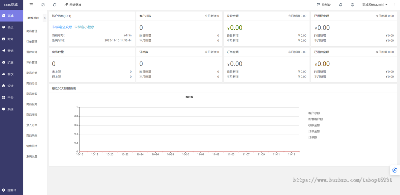Click the help question mark icon
The width and height of the screenshot is (400, 195).
click(352, 5)
